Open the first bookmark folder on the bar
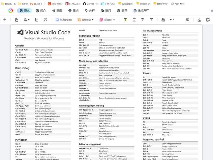This screenshot has height=160, width=213. (9, 4)
